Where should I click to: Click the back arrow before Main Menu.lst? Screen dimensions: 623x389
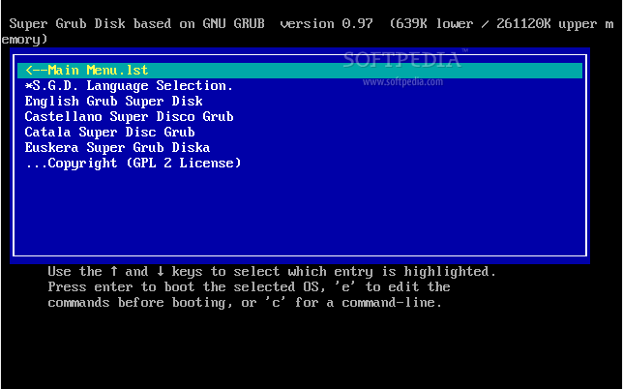(36, 70)
